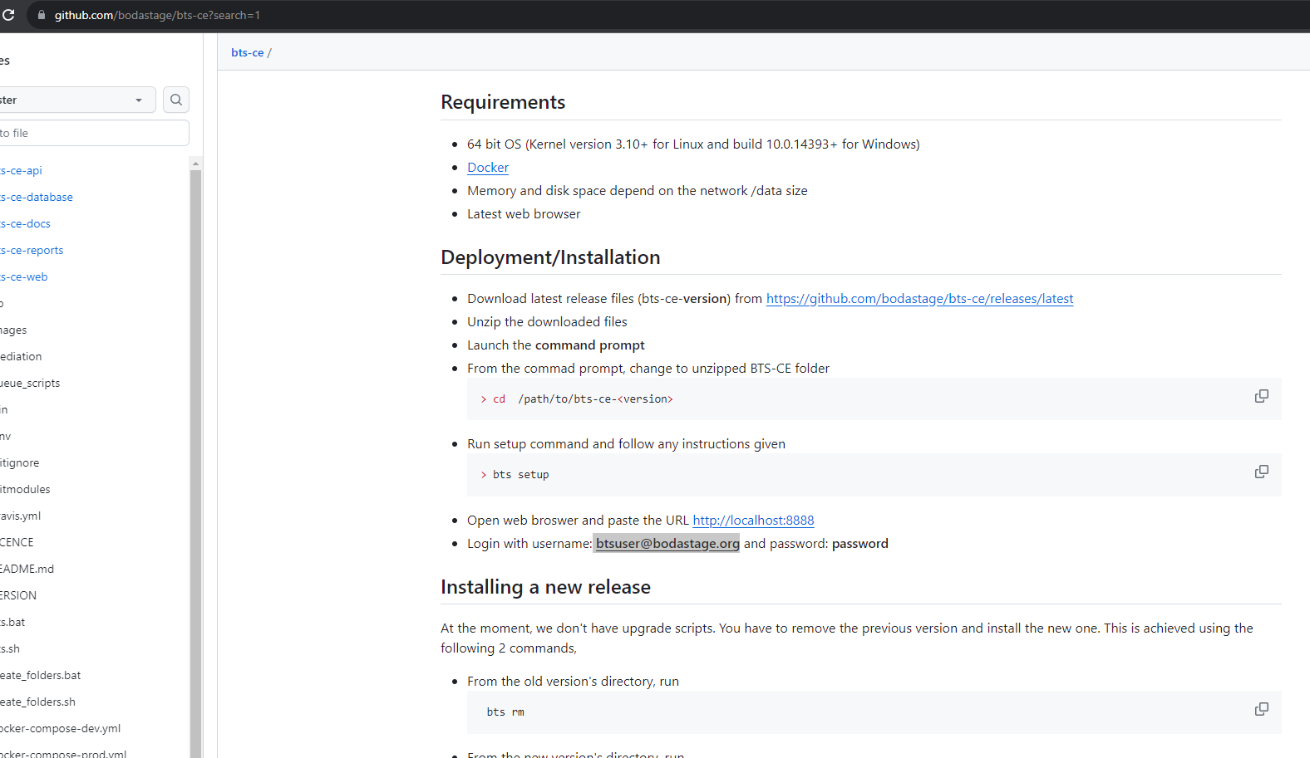Click the 64 bit OS requirement line

[x=693, y=144]
